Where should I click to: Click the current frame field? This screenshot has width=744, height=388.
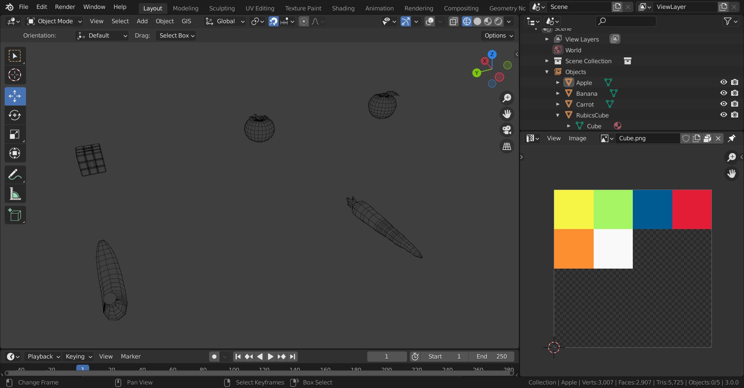pos(386,357)
